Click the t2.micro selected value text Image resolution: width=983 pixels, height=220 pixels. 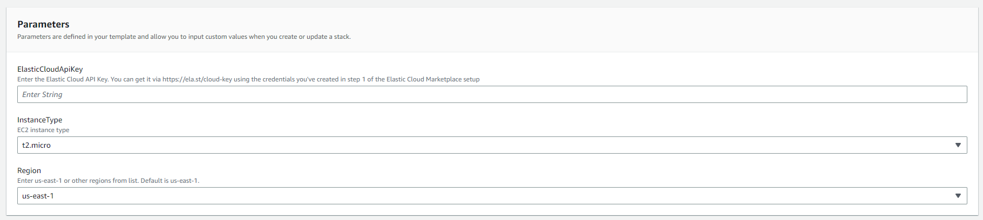[x=36, y=145]
